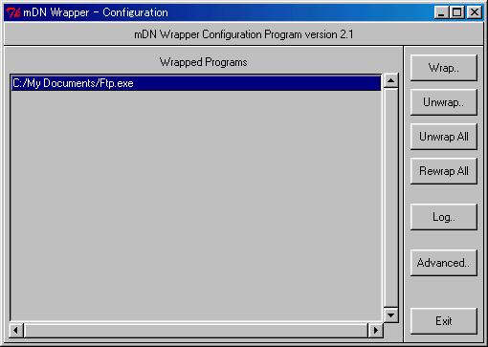
Task: Click the Unwrap.. button
Action: [443, 102]
